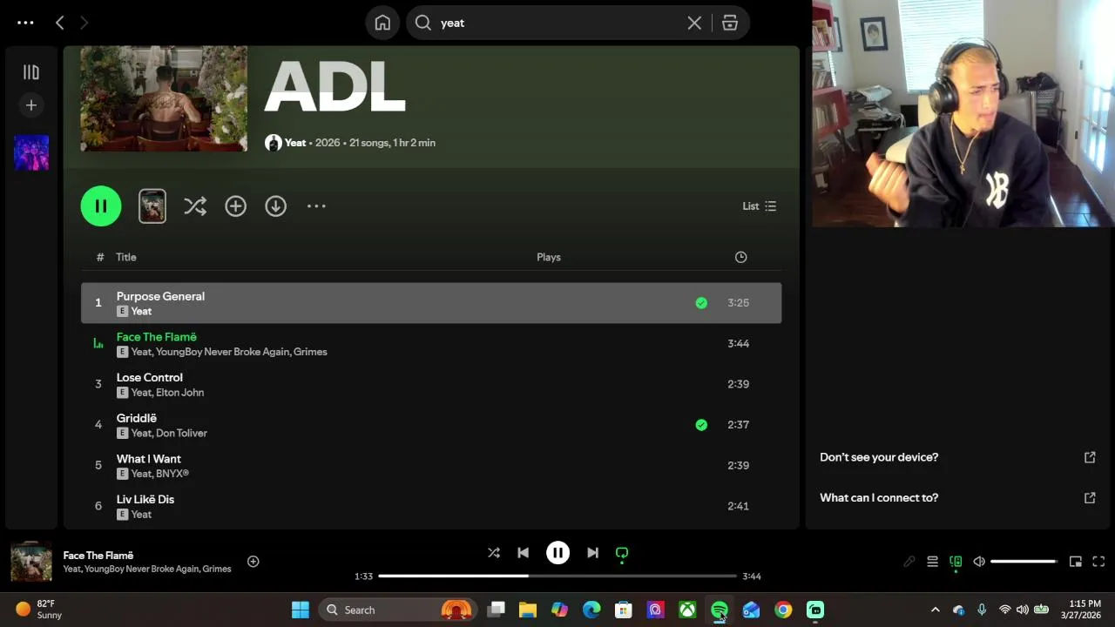
Task: Skip to the next track
Action: pos(592,553)
